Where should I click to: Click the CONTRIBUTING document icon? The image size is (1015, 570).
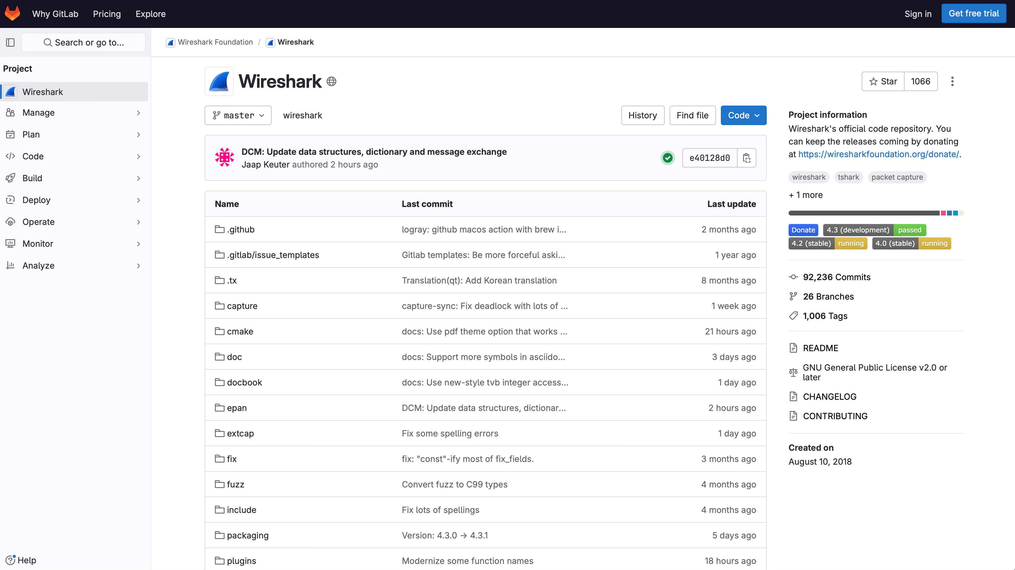[x=793, y=416]
